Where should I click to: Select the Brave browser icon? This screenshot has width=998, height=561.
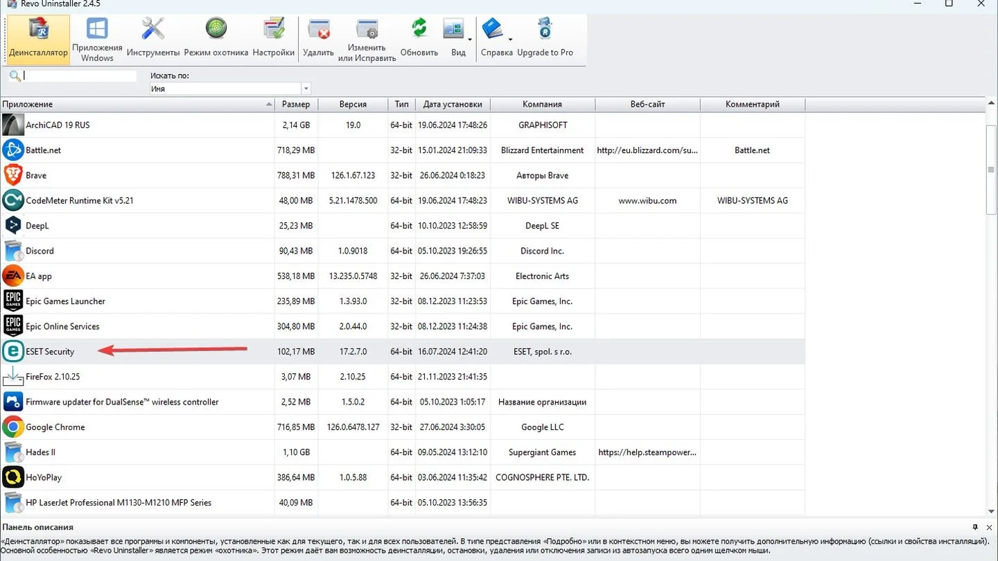[13, 175]
